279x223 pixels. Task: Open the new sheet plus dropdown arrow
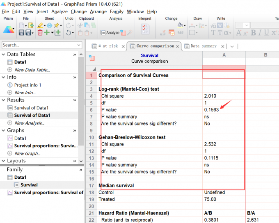53,32
